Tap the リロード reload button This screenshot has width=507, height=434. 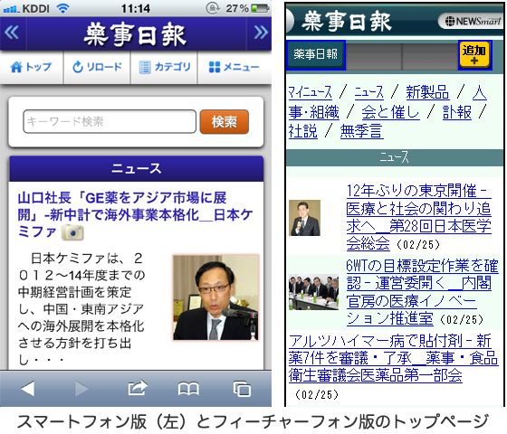coord(97,67)
